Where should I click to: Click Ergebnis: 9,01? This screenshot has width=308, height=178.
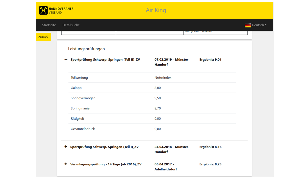click(x=210, y=60)
